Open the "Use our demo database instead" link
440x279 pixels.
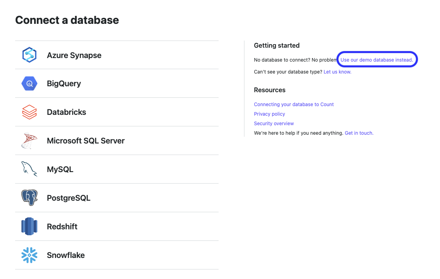pyautogui.click(x=376, y=60)
